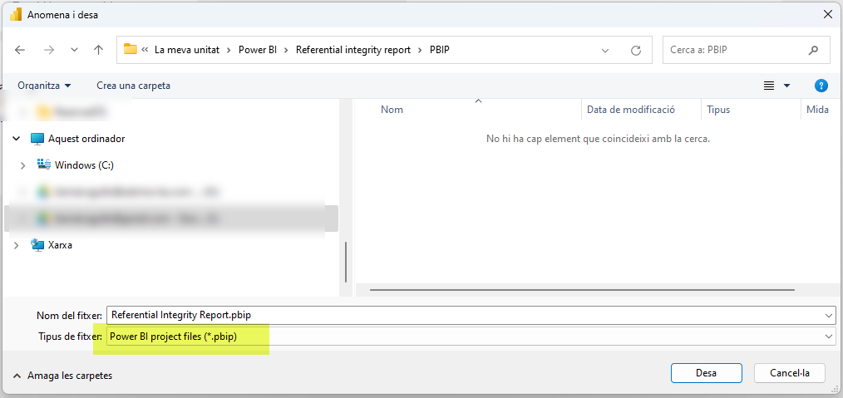The width and height of the screenshot is (843, 398).
Task: Click the Refresh button in address bar
Action: point(636,50)
